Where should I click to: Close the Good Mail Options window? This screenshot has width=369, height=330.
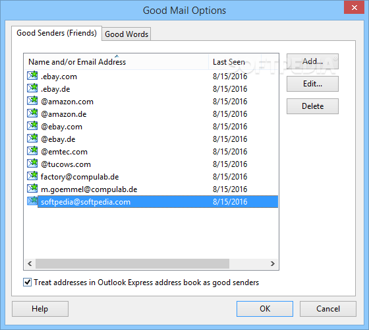point(355,7)
